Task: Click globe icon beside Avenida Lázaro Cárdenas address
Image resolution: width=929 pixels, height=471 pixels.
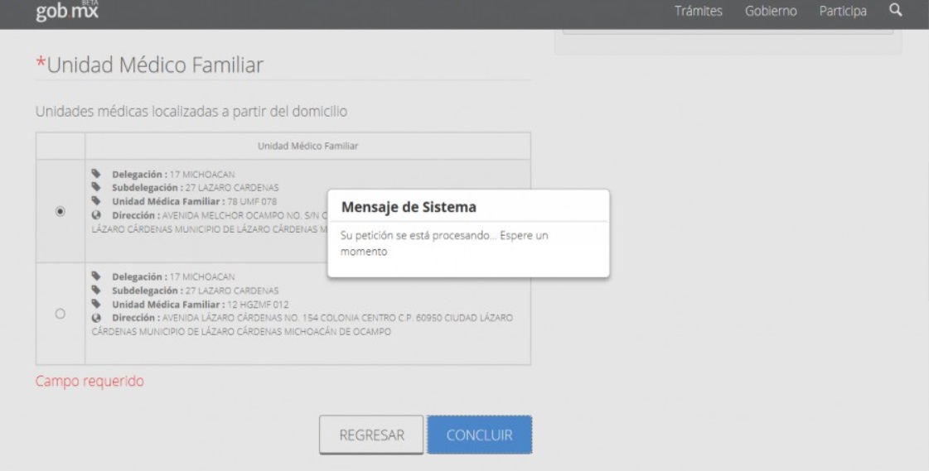Action: 96,317
